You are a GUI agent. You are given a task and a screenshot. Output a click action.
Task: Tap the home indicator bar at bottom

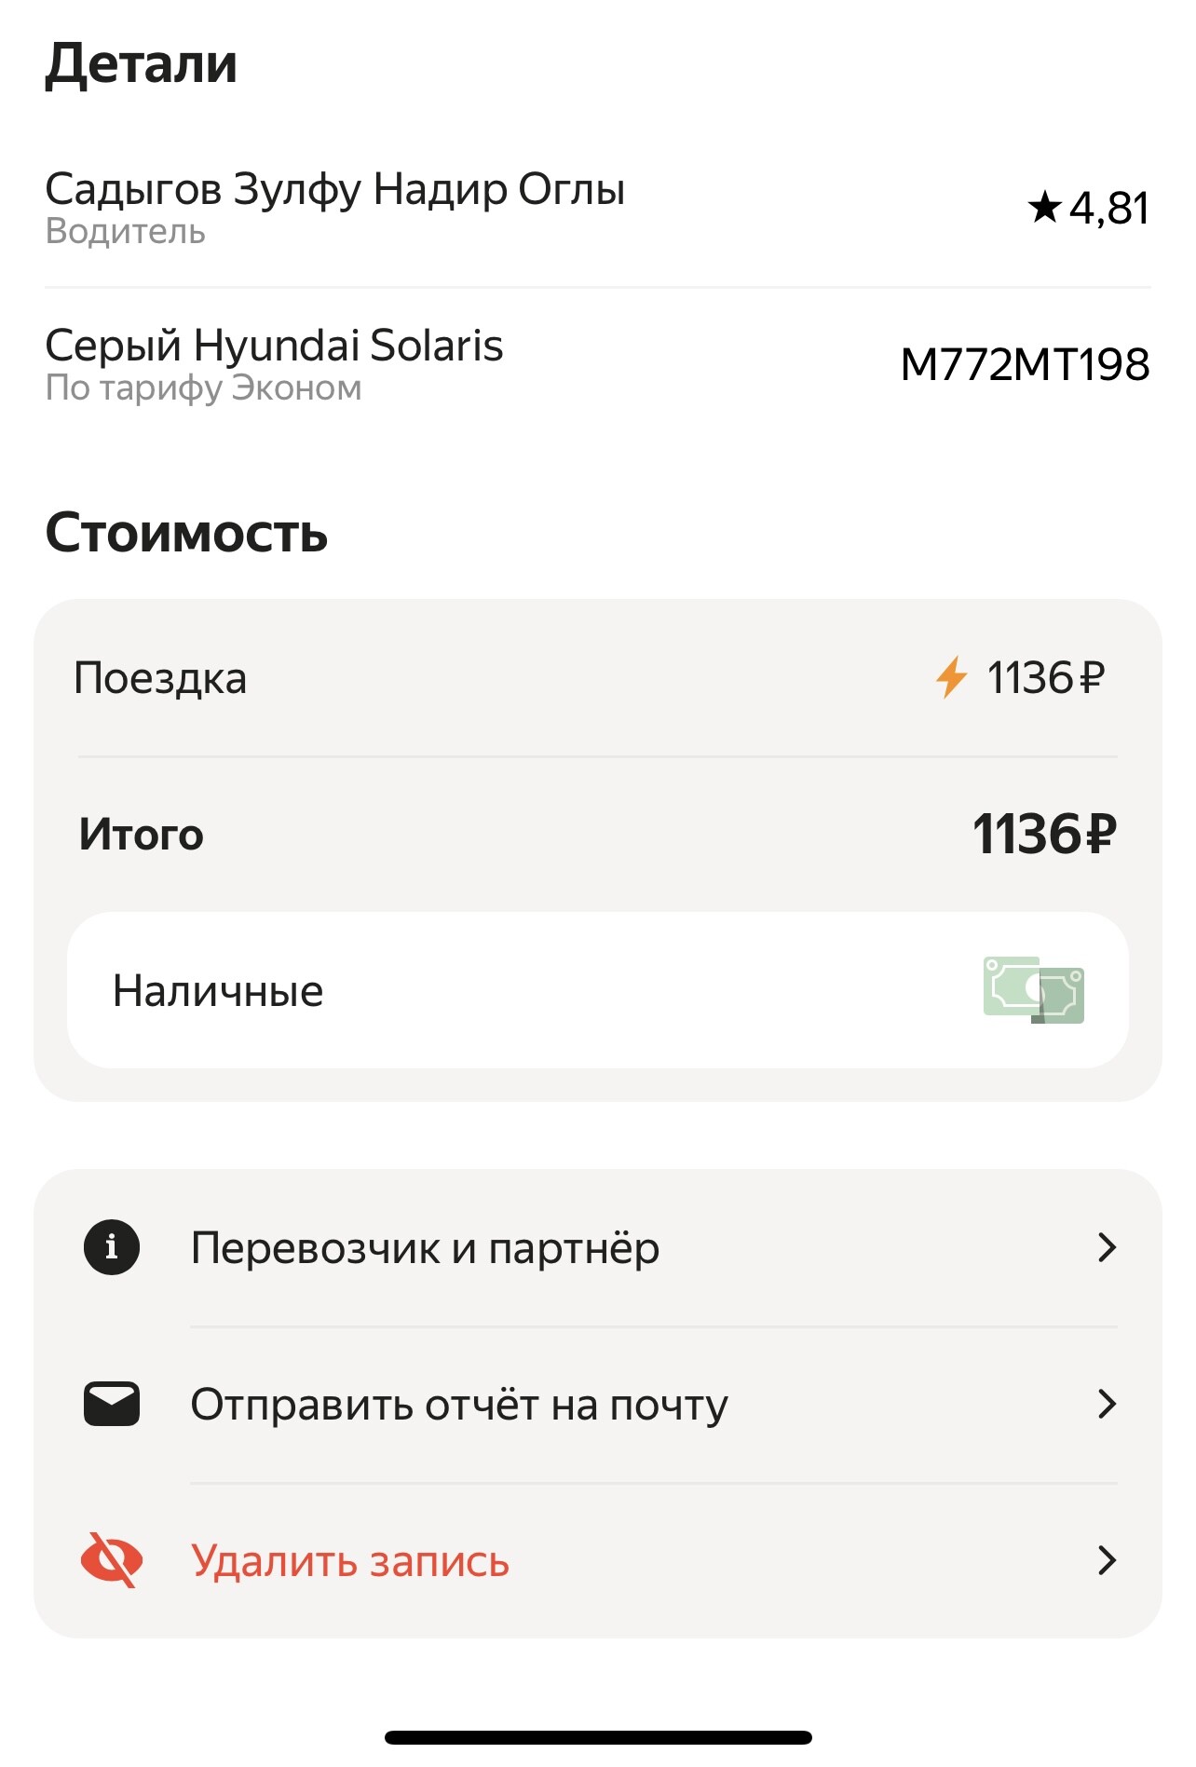tap(598, 1733)
